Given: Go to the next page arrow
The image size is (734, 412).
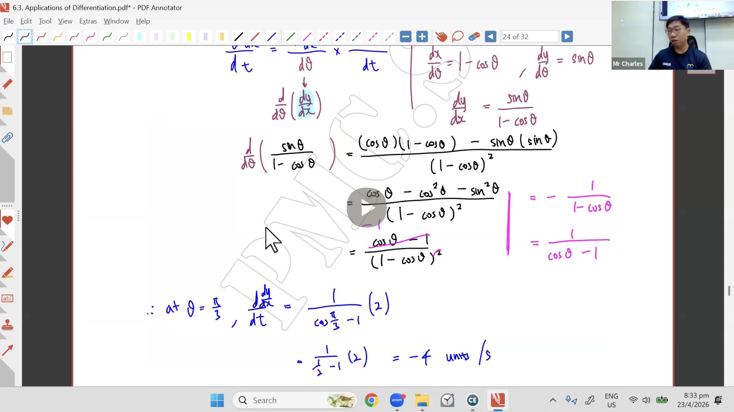Looking at the screenshot, I should point(567,37).
